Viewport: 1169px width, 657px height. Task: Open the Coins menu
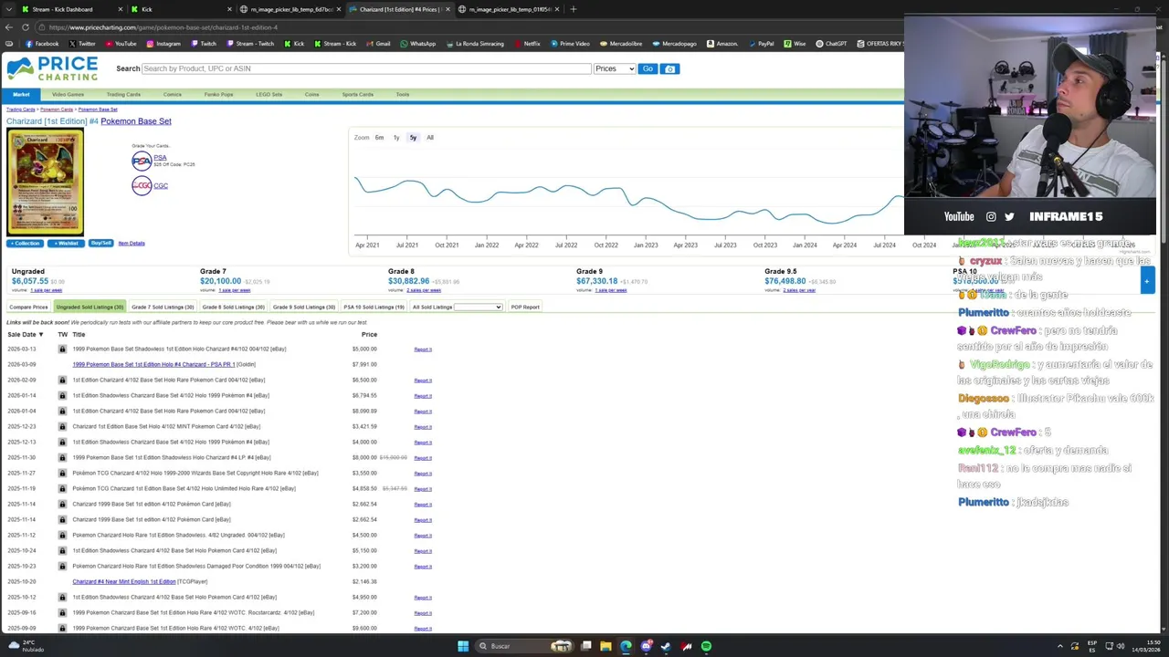(x=312, y=94)
